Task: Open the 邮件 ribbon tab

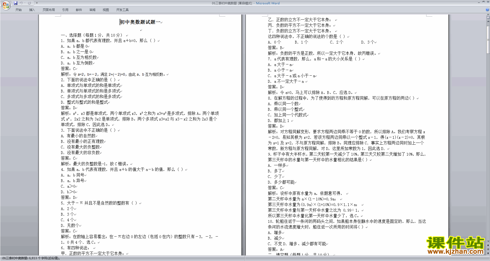Action: point(79,10)
